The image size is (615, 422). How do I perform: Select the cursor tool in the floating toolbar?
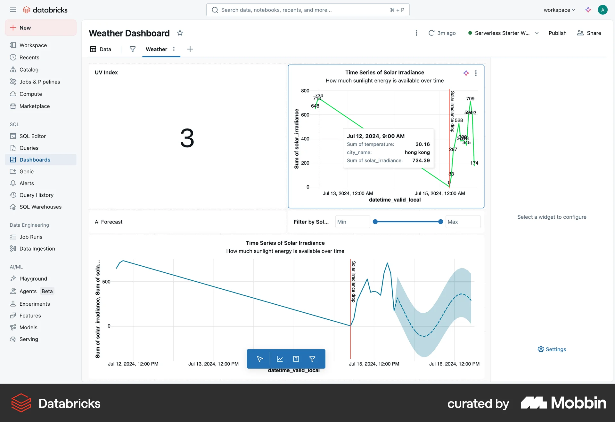[x=259, y=359]
